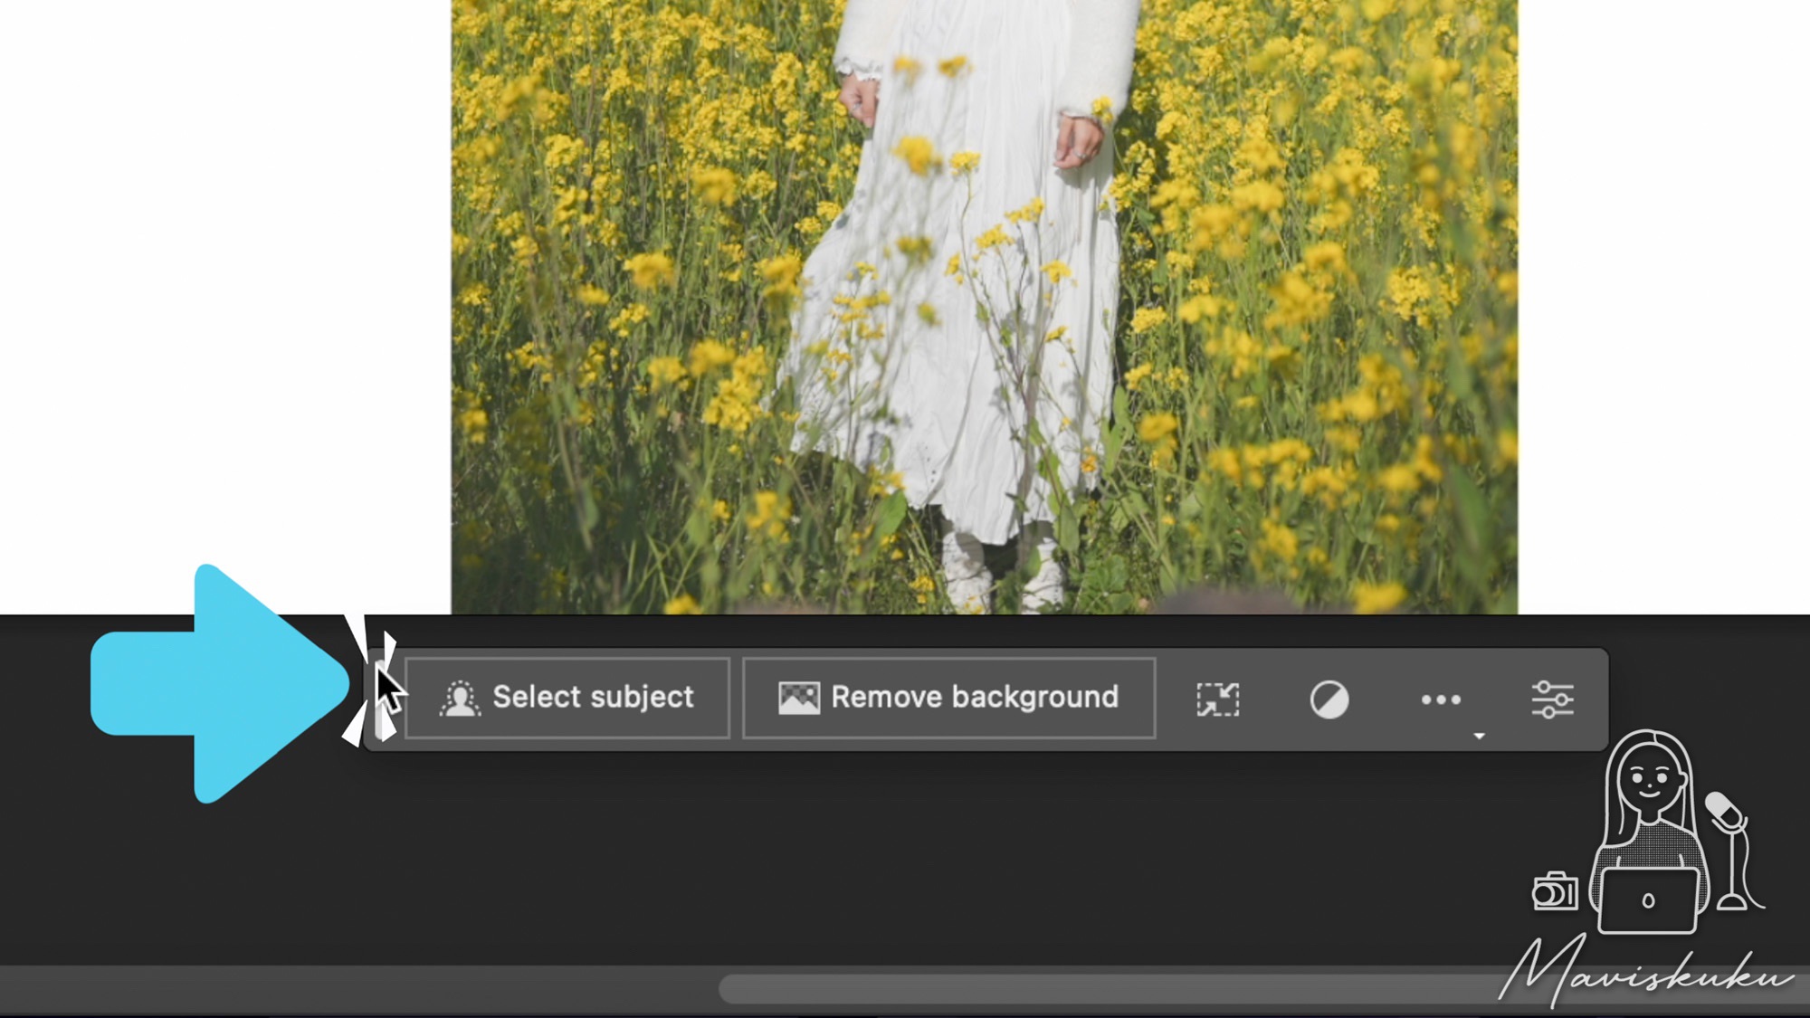Click the taskbar properties sliders icon

(1554, 698)
